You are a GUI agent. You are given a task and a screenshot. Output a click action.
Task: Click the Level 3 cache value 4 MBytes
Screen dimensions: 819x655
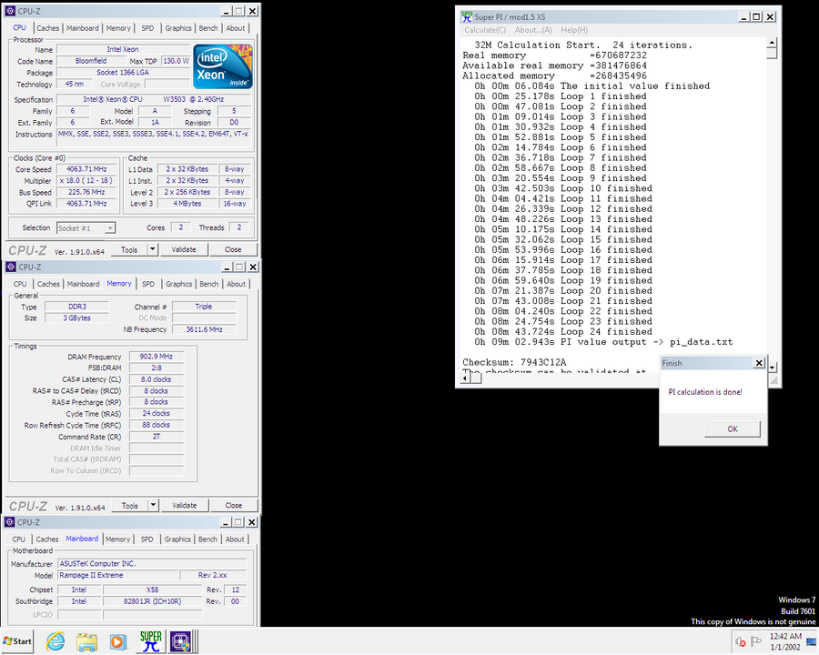[x=187, y=204]
